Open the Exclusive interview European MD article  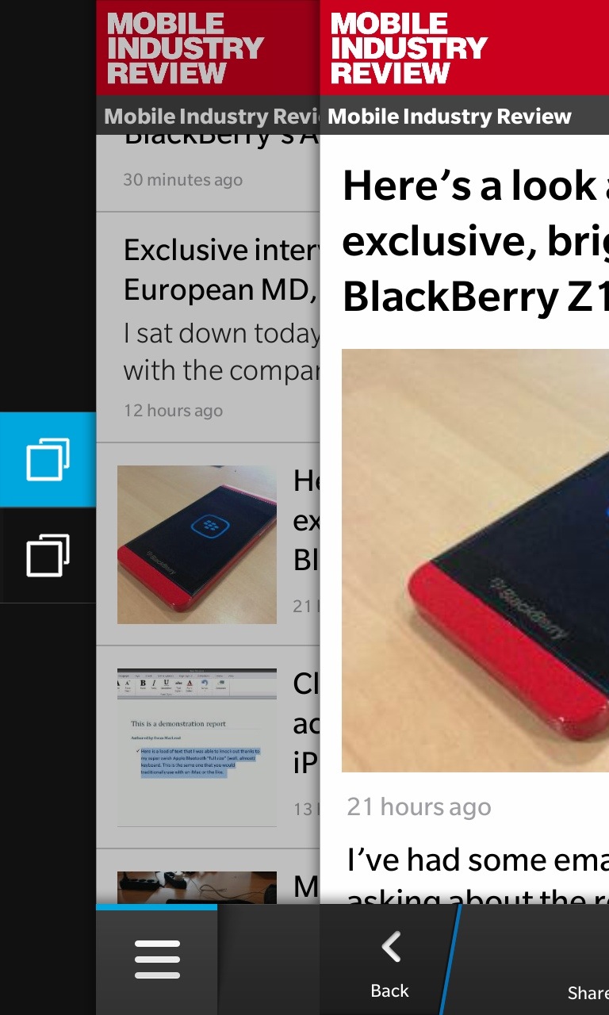point(209,327)
